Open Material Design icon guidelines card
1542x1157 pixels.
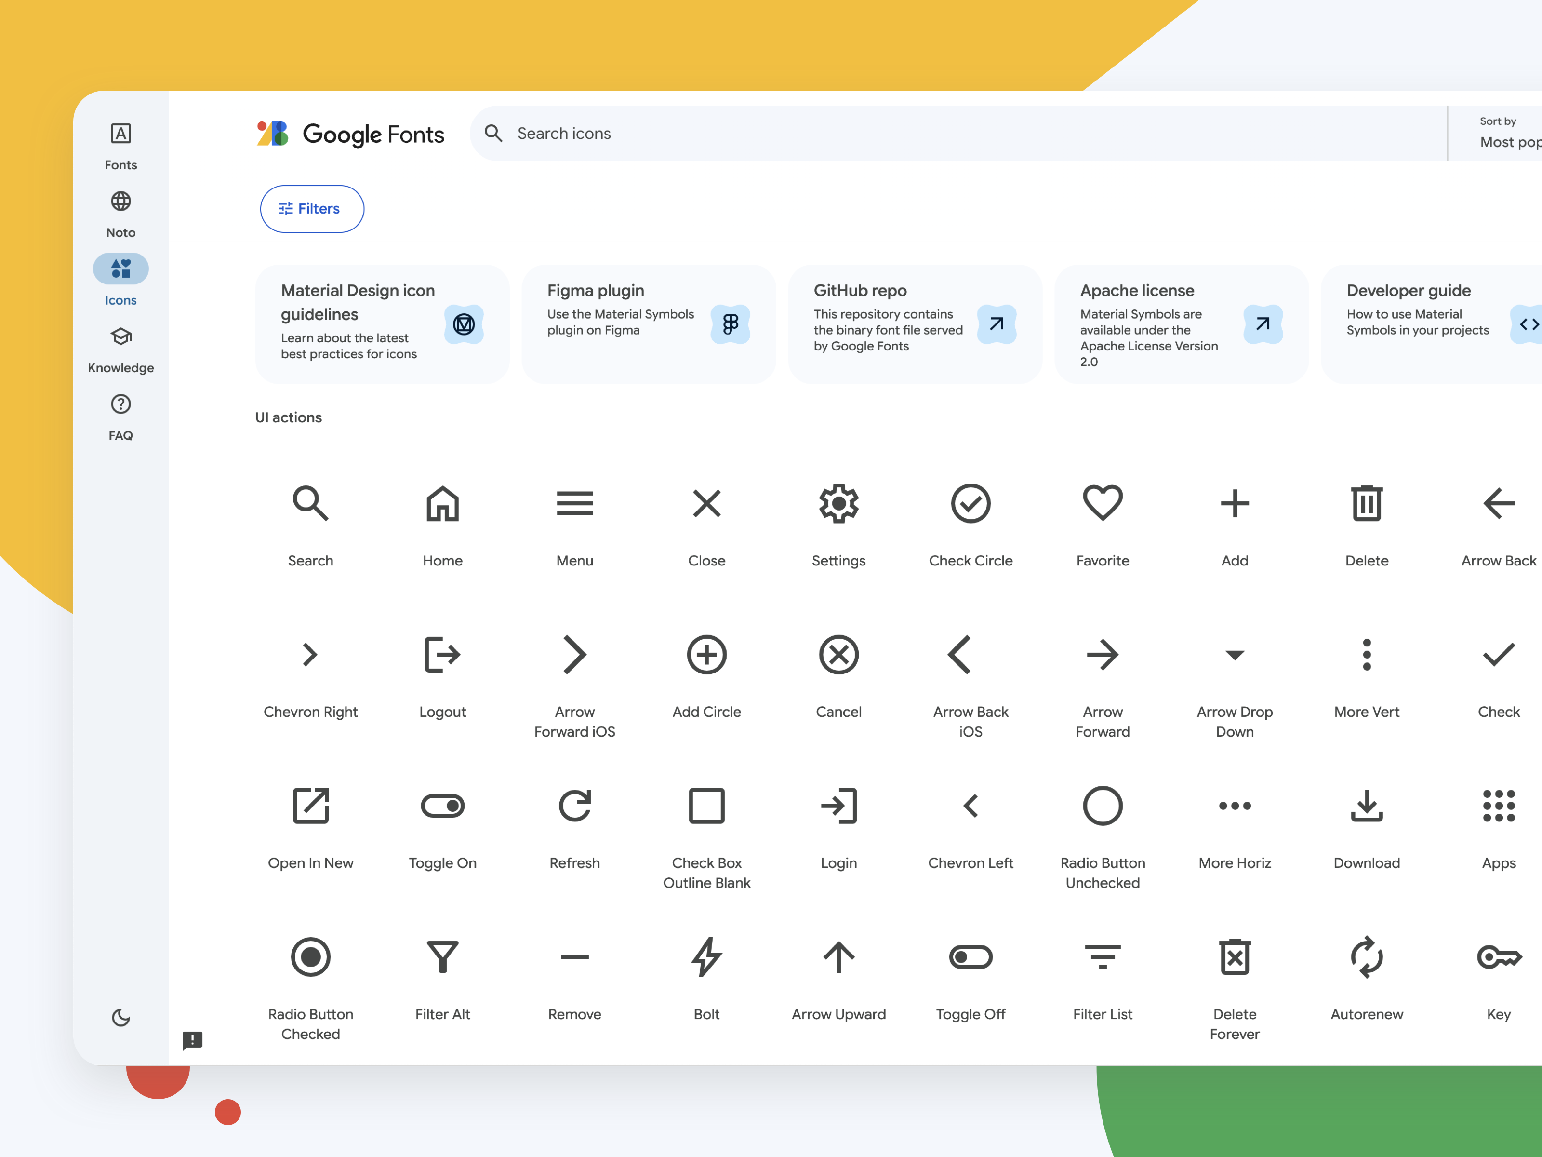tap(382, 323)
